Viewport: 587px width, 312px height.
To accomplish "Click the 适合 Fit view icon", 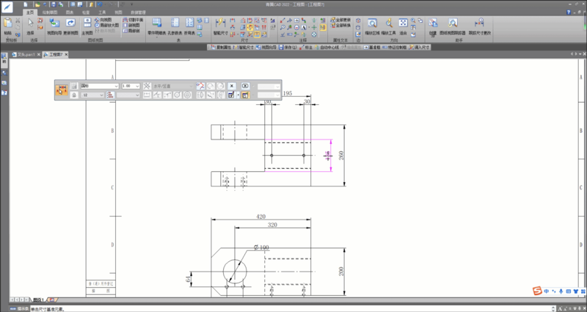I will 403,25.
